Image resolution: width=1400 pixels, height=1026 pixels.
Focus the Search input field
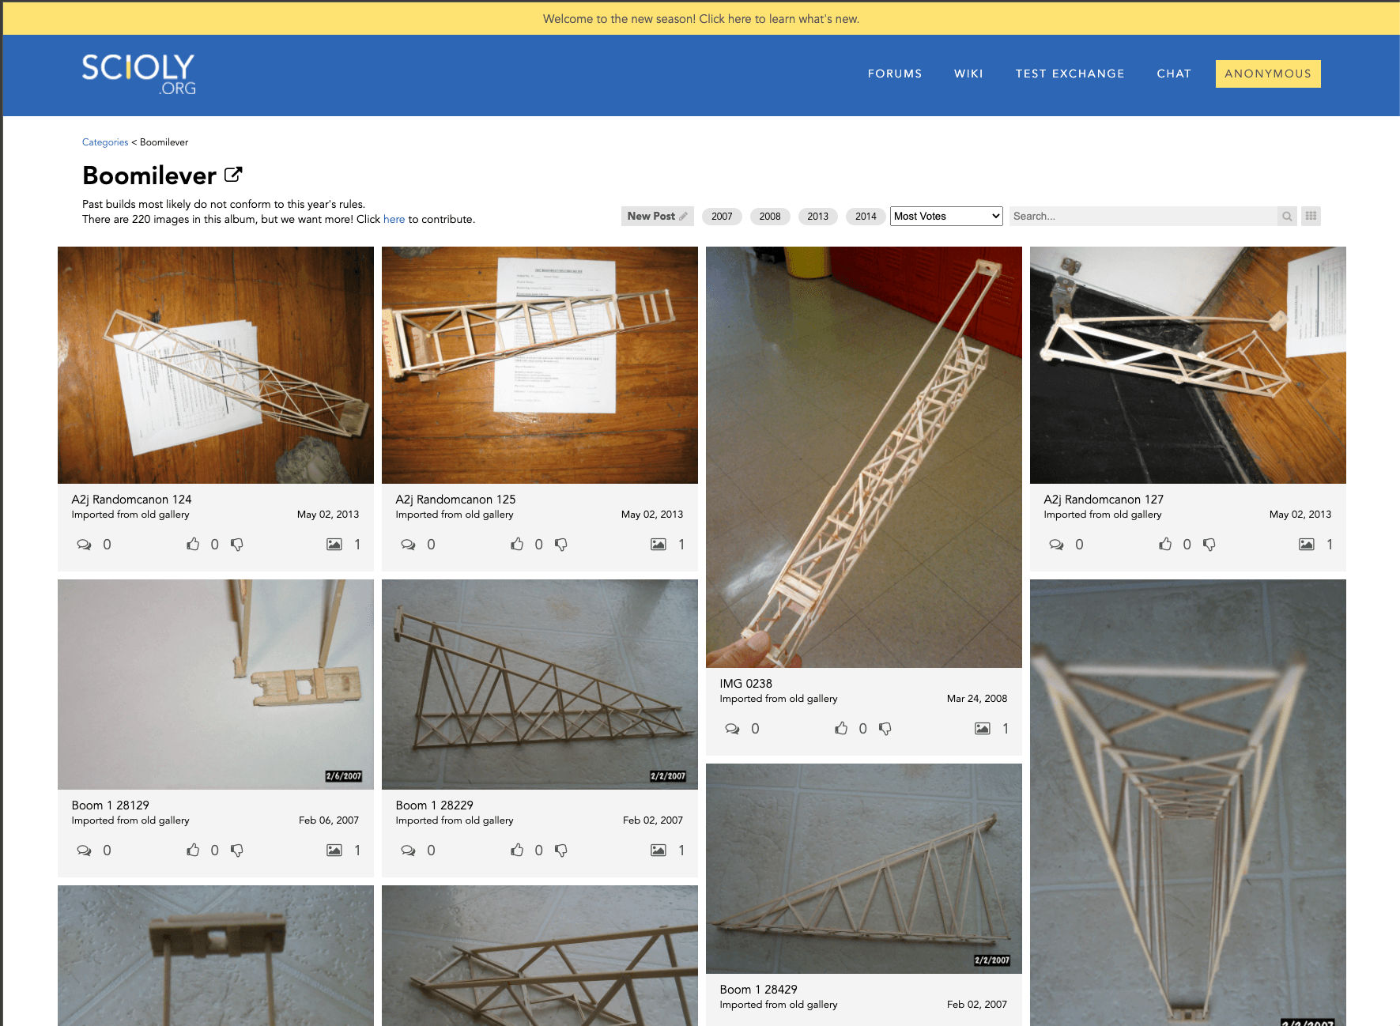point(1143,216)
